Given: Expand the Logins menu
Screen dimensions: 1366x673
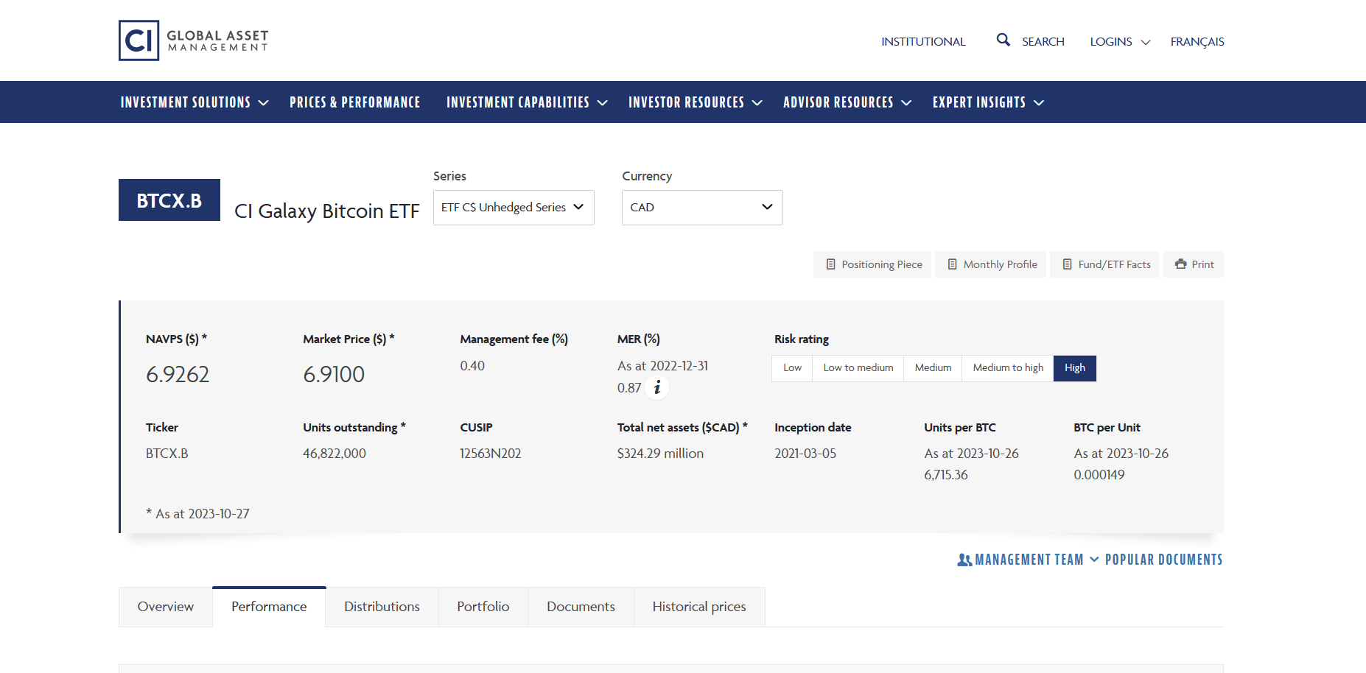Looking at the screenshot, I should tap(1120, 42).
